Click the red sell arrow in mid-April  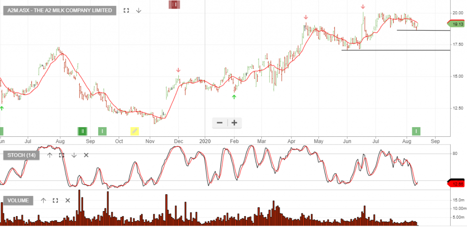306,17
